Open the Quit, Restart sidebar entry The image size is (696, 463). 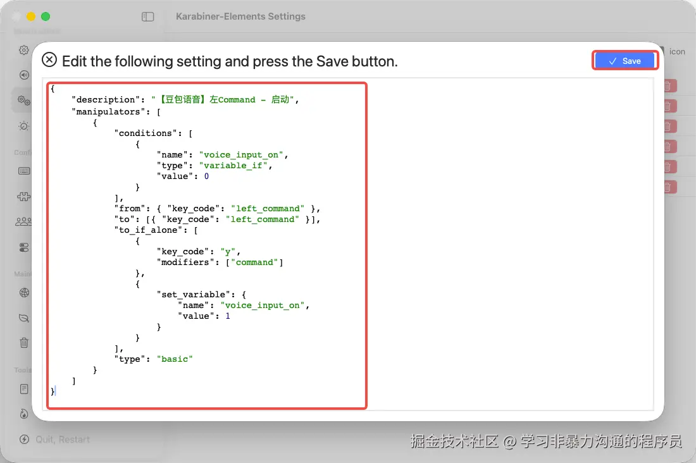(x=63, y=440)
